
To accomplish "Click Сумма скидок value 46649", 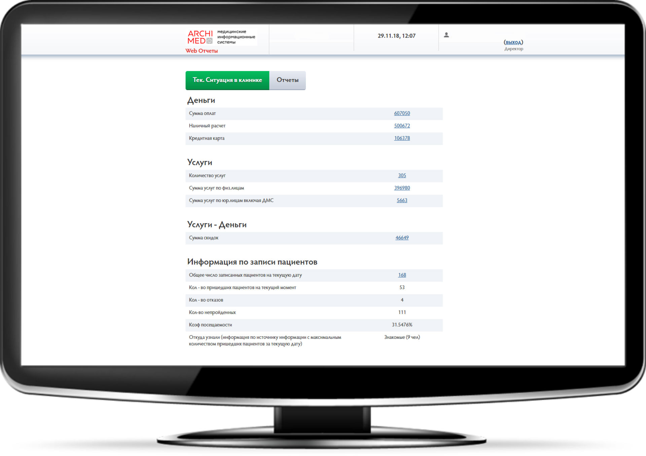I will (x=402, y=238).
